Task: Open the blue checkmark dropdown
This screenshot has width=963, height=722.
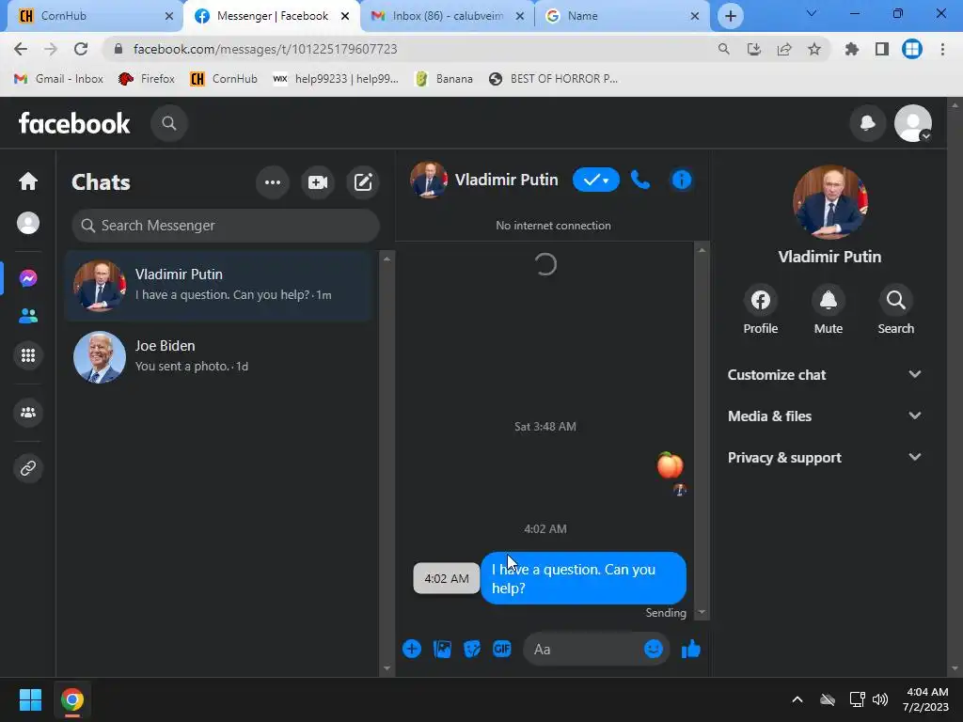Action: pyautogui.click(x=595, y=180)
